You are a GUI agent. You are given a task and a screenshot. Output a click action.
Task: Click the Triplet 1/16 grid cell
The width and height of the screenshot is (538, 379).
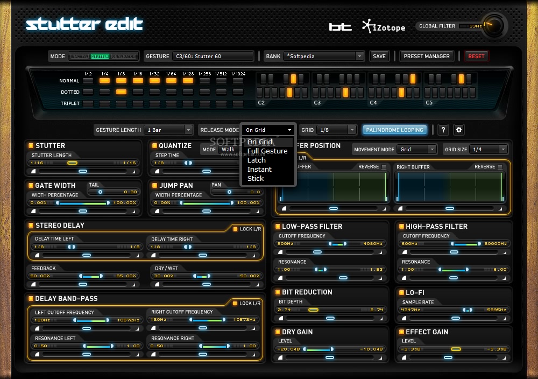tap(138, 103)
